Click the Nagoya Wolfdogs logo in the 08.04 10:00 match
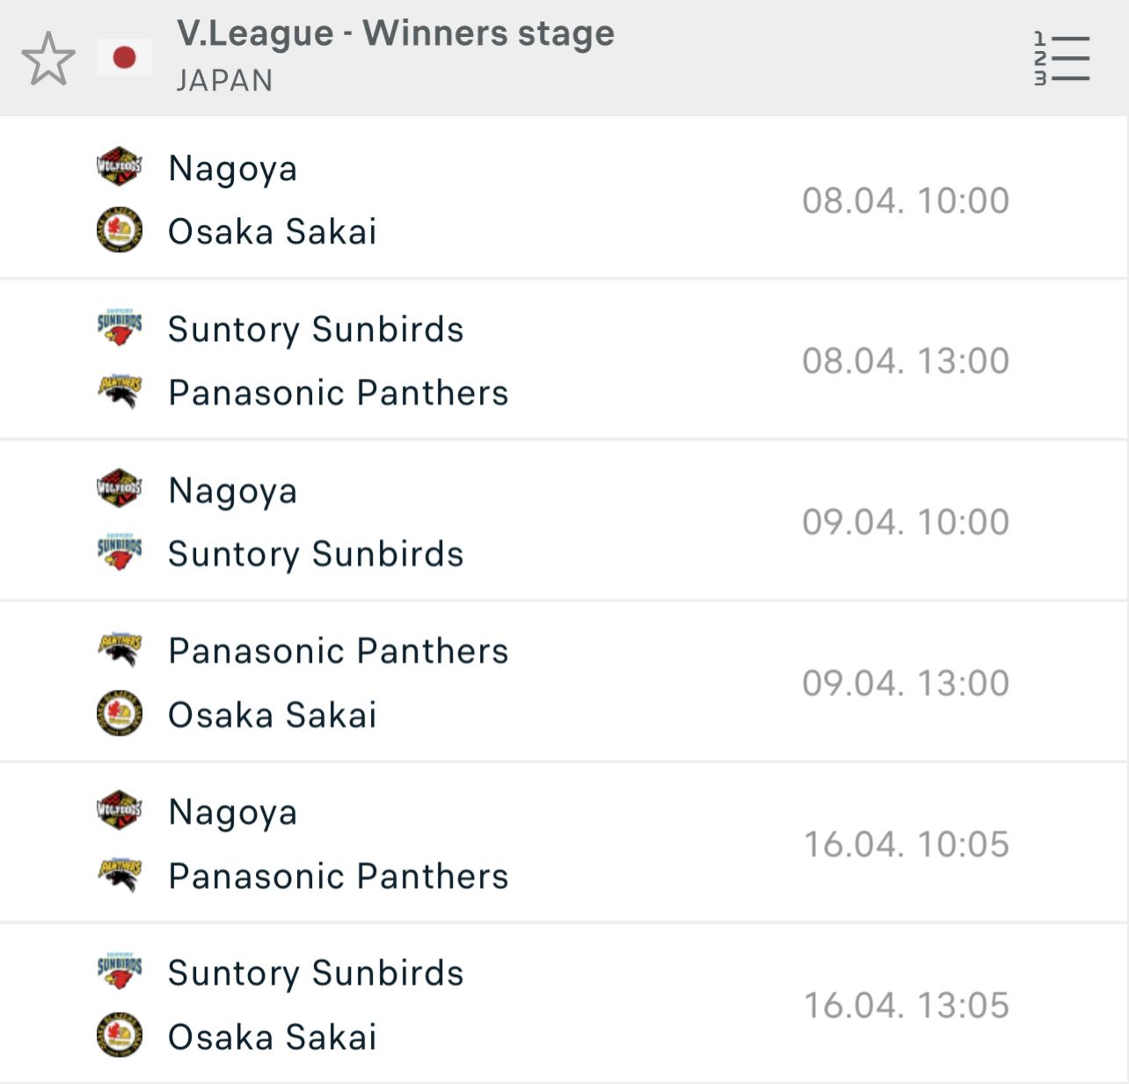 120,166
